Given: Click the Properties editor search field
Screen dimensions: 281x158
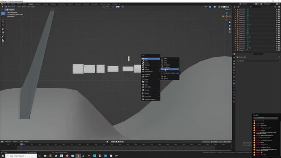Looking at the screenshot, I should 257,54.
